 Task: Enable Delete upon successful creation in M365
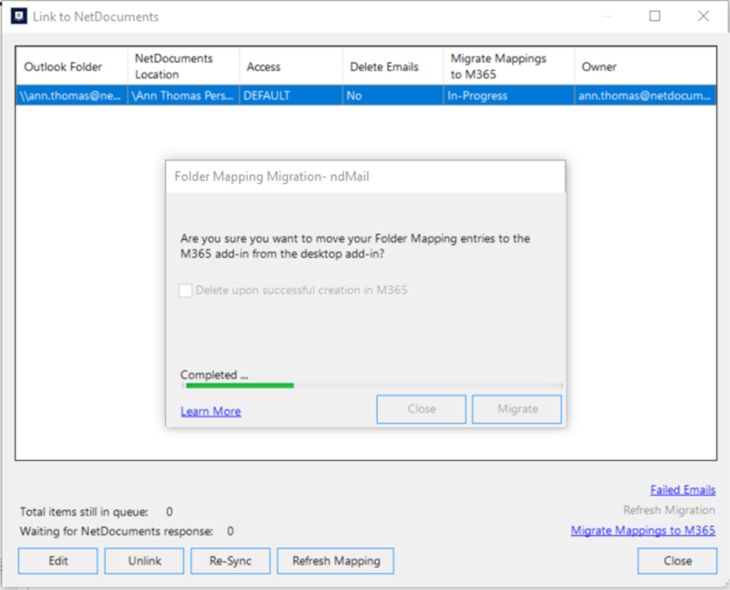pos(185,290)
